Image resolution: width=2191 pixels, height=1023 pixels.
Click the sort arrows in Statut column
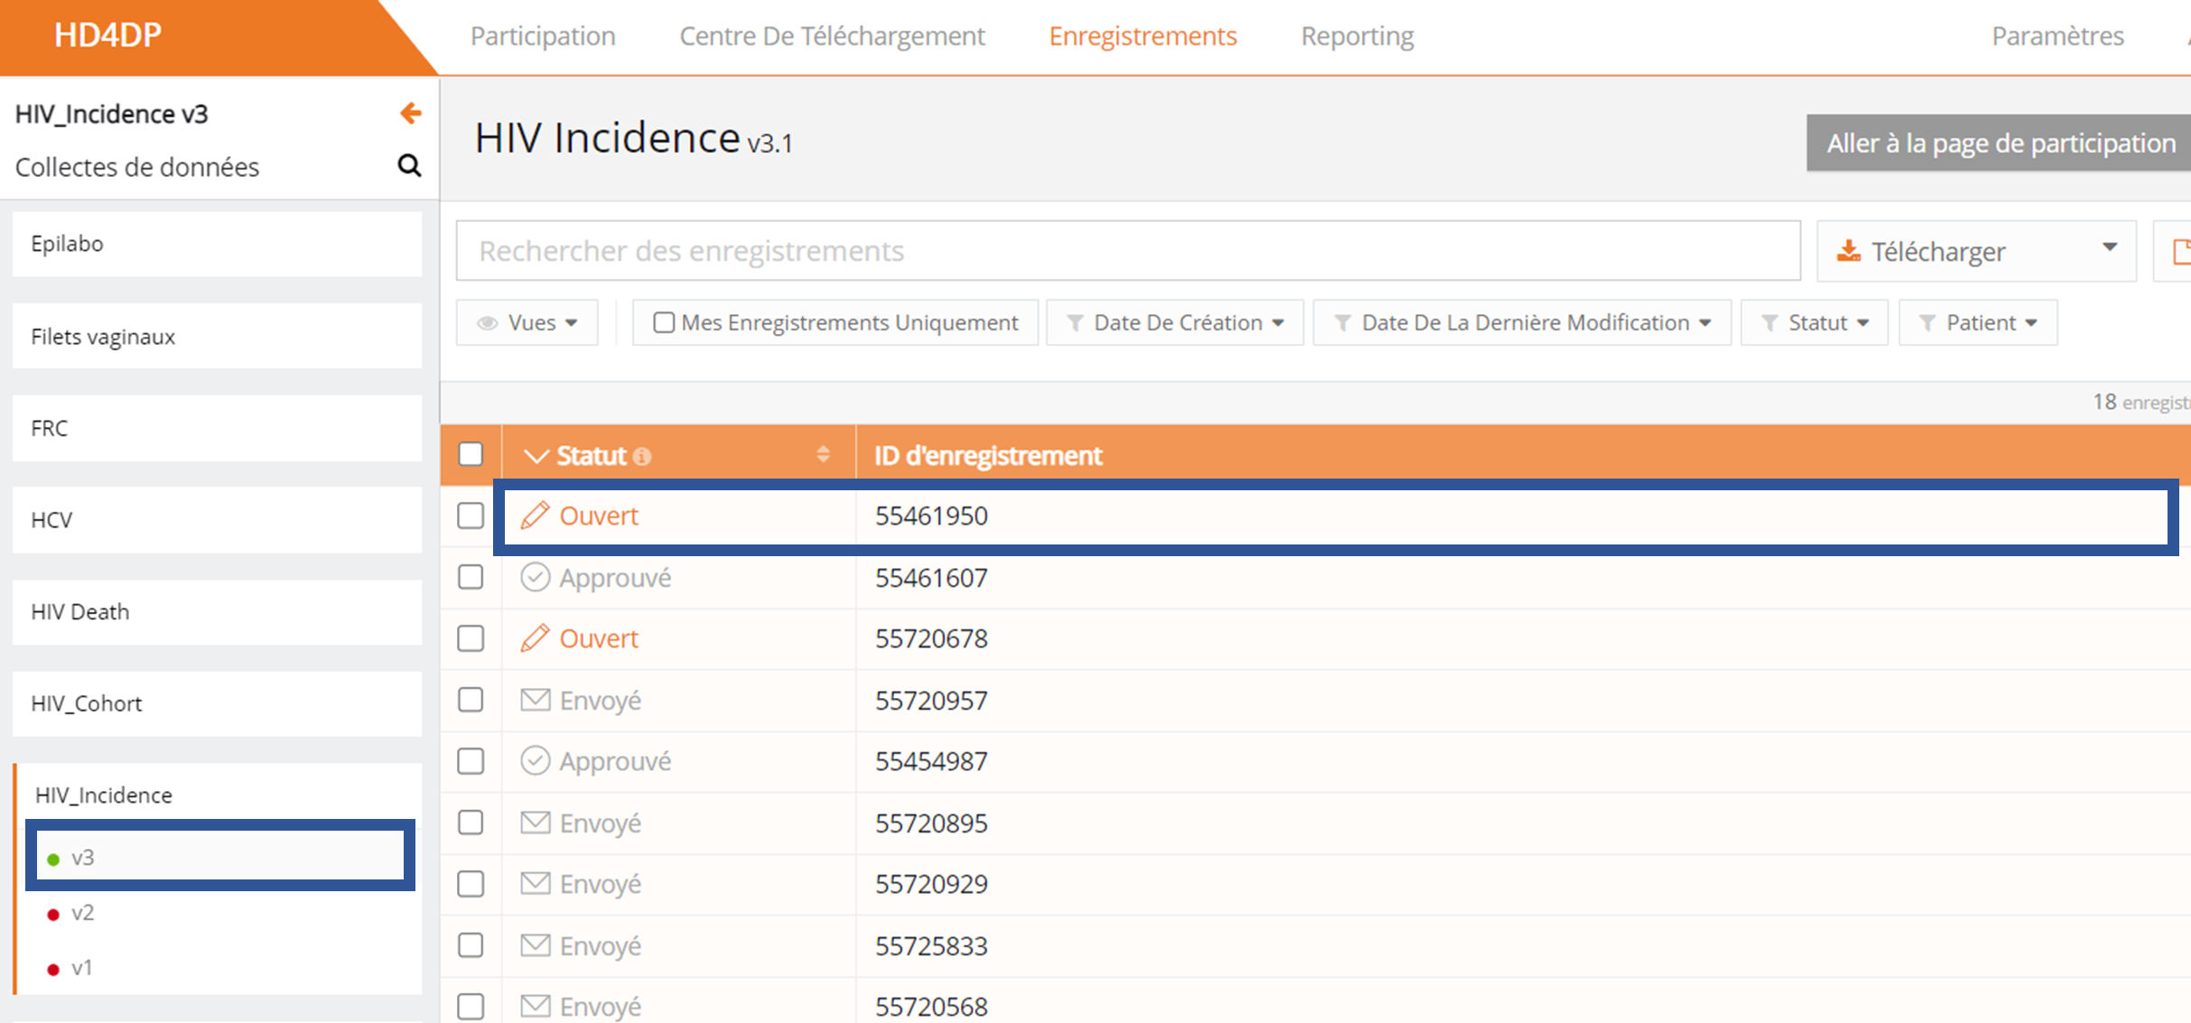pyautogui.click(x=823, y=454)
